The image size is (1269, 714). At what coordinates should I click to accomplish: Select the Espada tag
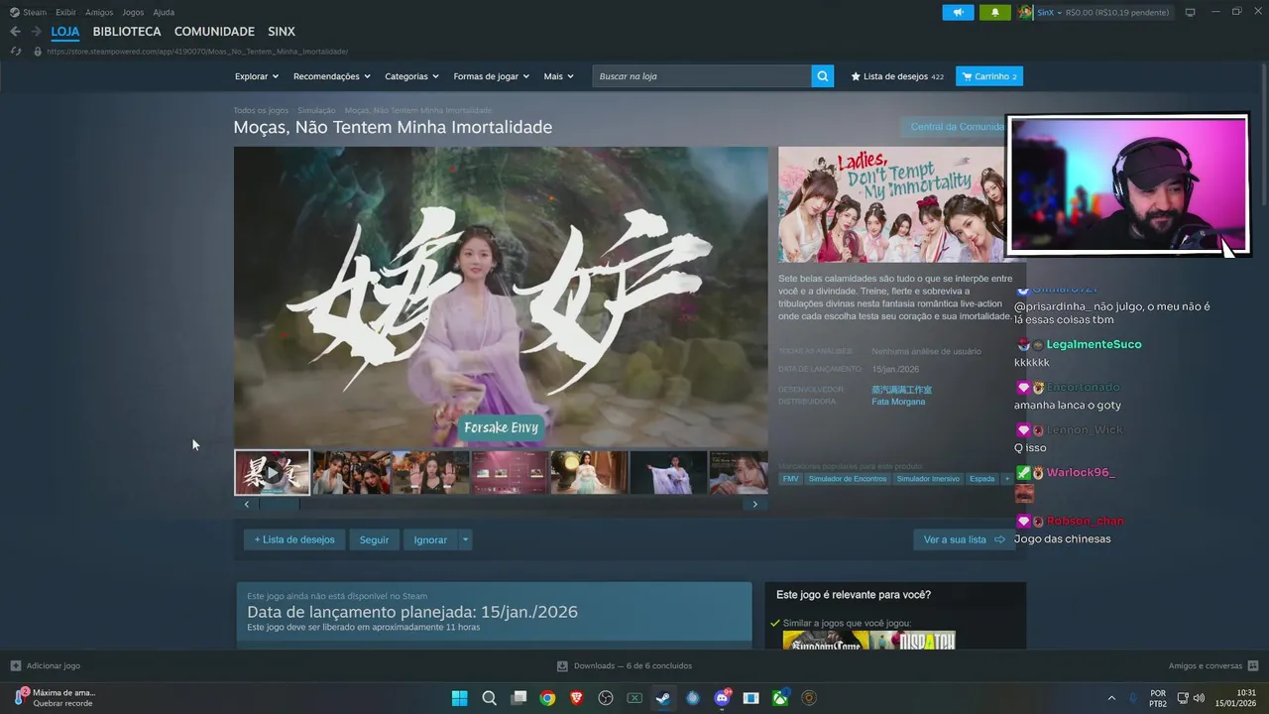981,479
